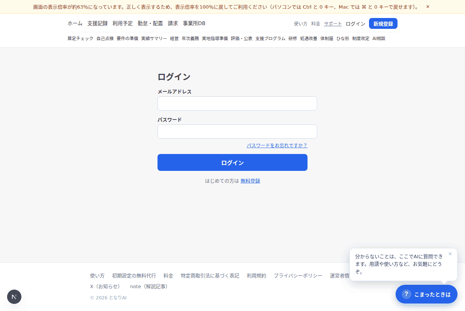Open 利用規約 in the footer
465x311 pixels.
[x=256, y=276]
